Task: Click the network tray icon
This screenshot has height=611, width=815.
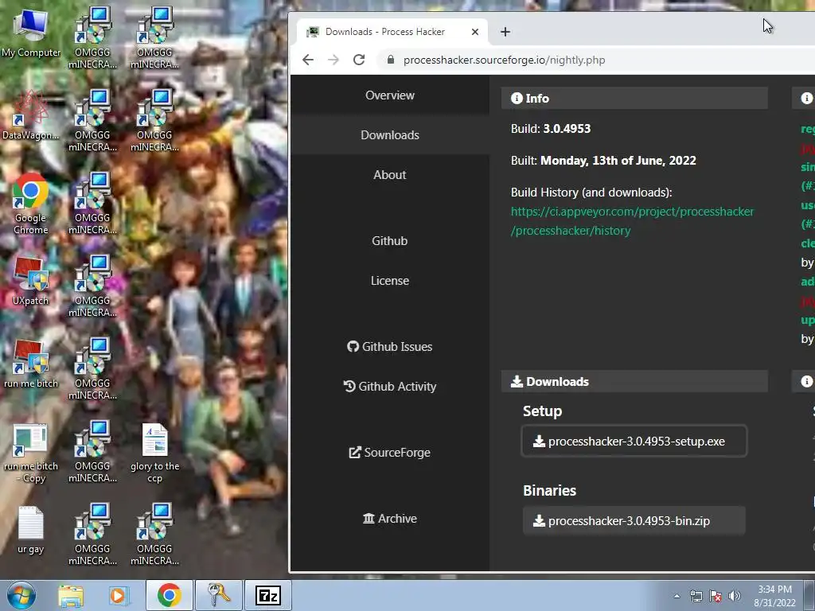Action: pyautogui.click(x=696, y=596)
